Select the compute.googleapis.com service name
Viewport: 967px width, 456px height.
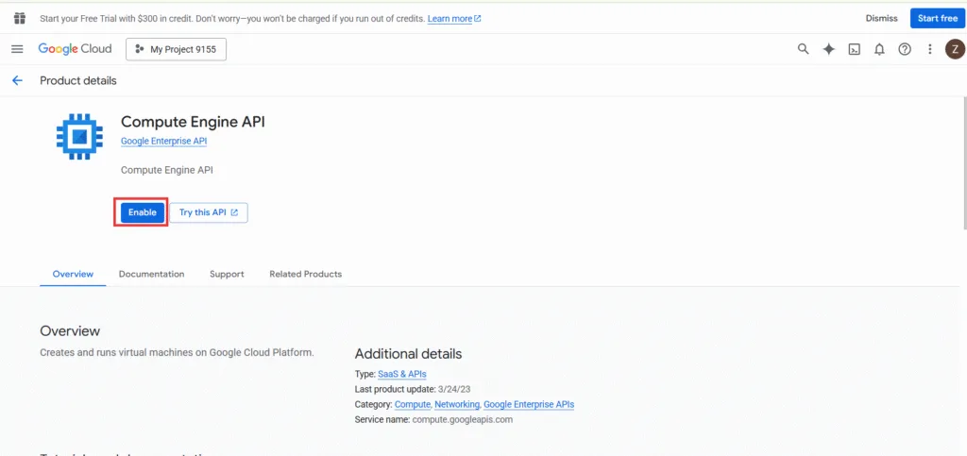(x=462, y=419)
